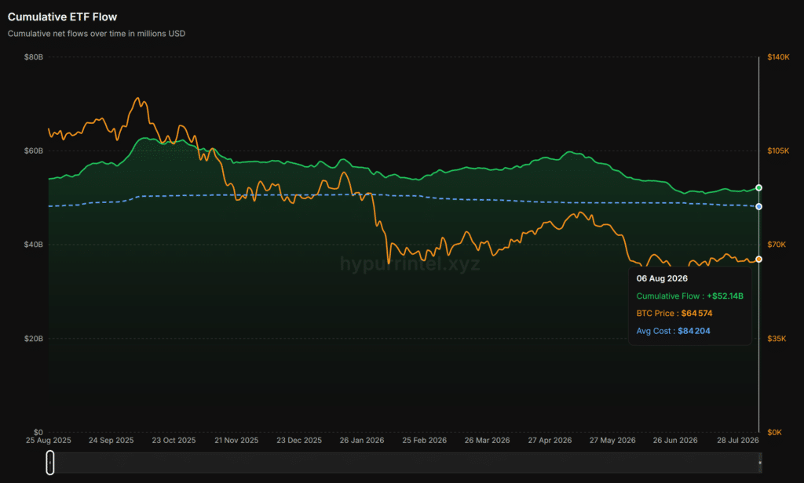Click the '23 Dec 2025' date label

[x=299, y=441]
